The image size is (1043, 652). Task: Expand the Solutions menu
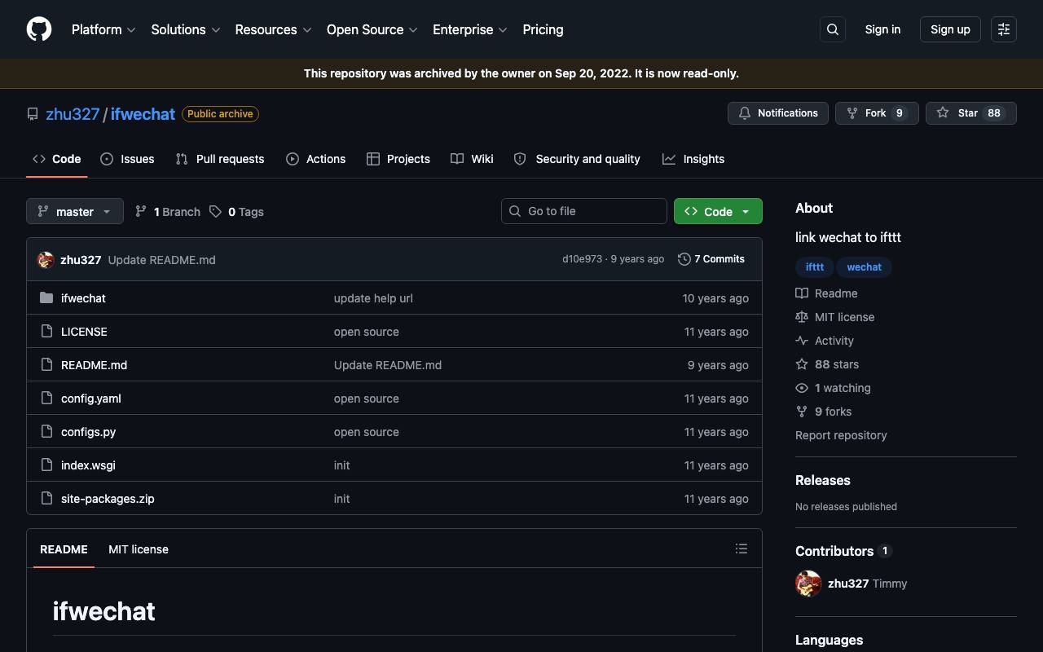pos(186,29)
